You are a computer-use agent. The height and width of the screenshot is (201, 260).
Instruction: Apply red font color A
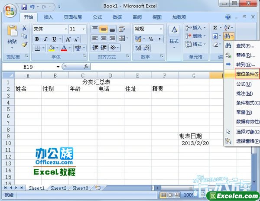click(64, 48)
